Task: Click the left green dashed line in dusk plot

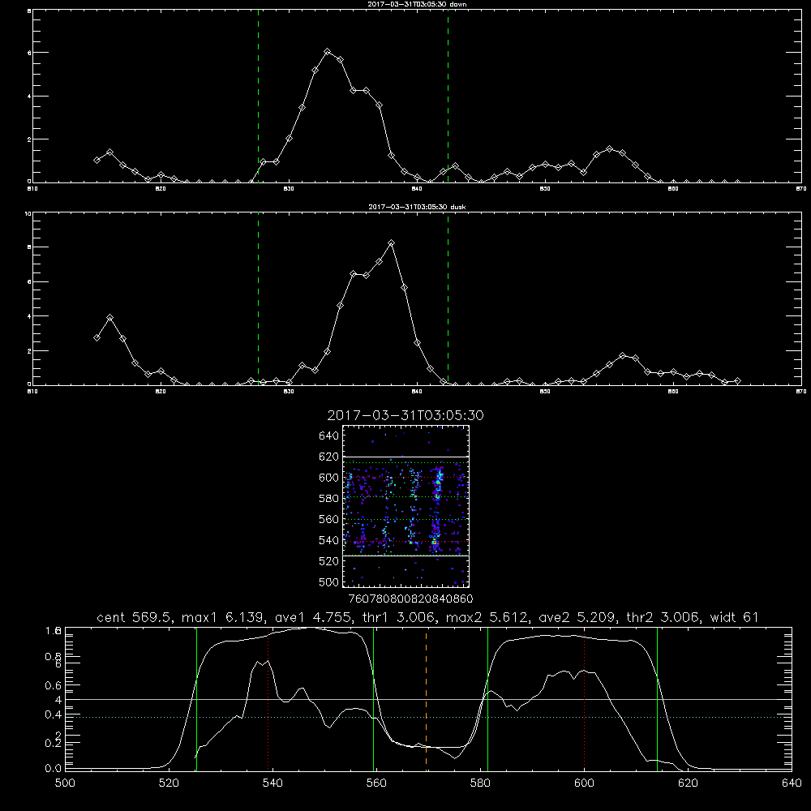Action: click(x=258, y=298)
